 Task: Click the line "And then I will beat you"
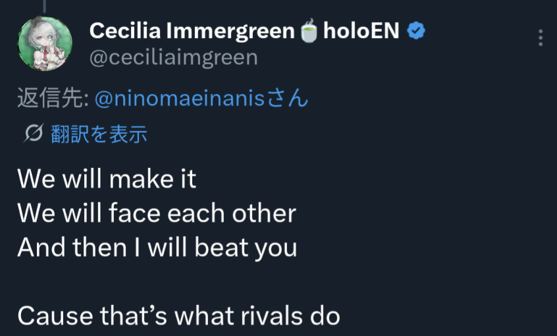coord(157,248)
